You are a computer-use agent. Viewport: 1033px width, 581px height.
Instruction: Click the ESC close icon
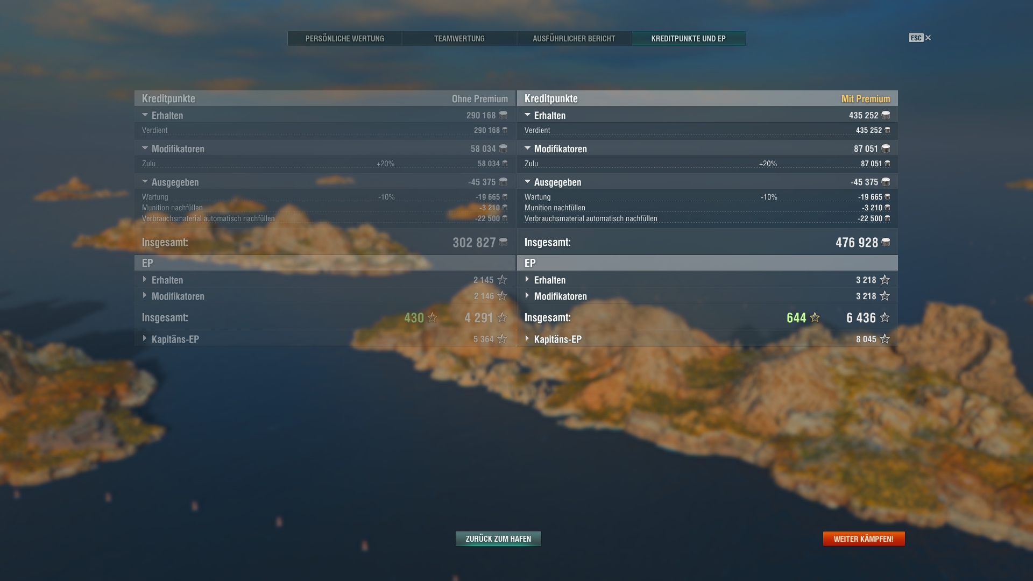[x=928, y=38]
